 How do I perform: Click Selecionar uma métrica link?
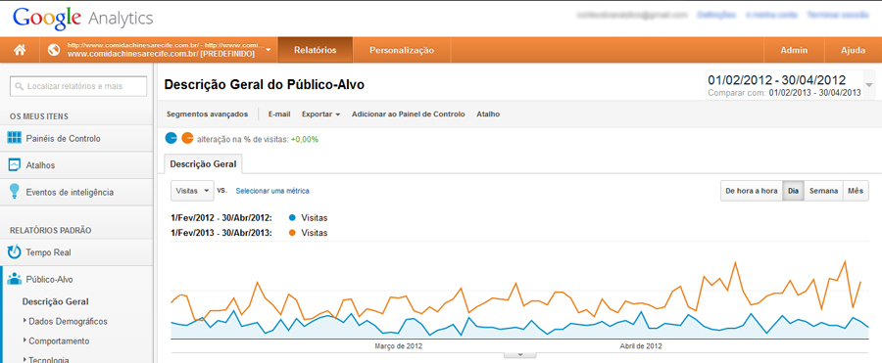[x=272, y=191]
